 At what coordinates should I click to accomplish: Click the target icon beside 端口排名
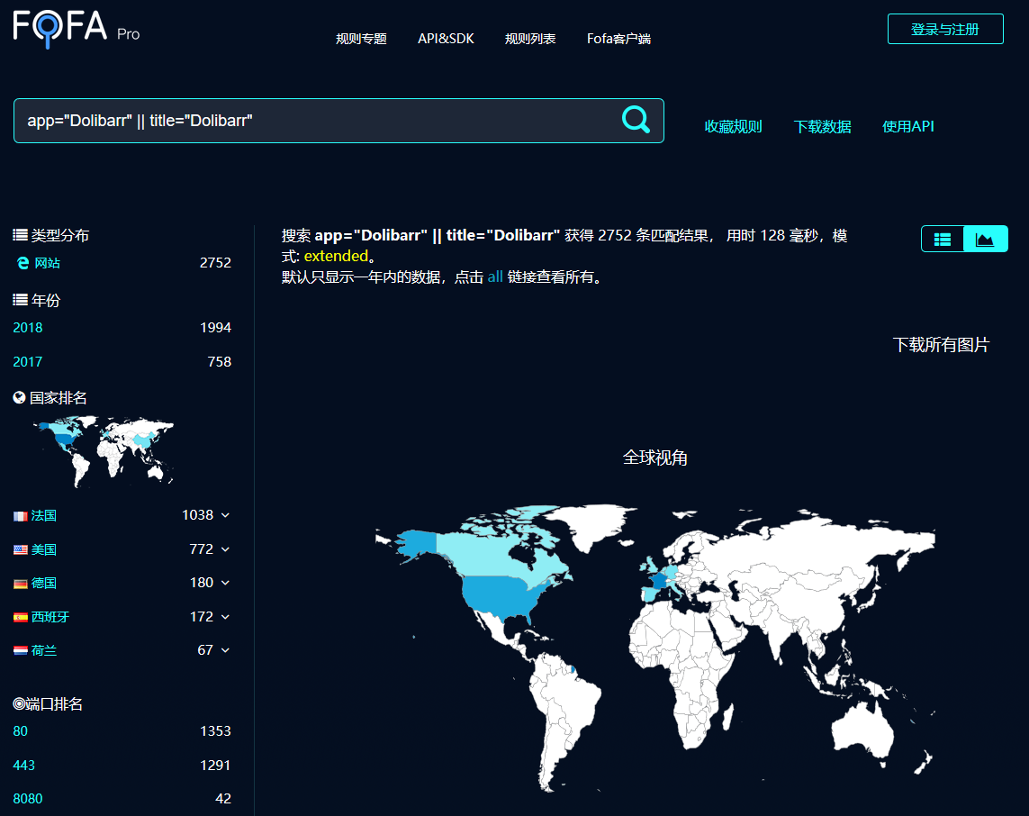[19, 703]
